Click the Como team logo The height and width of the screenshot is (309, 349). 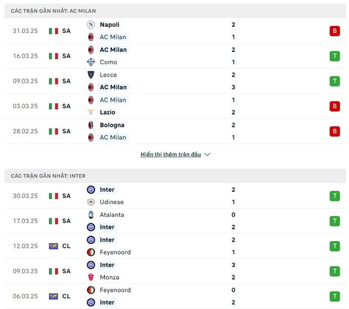[91, 62]
